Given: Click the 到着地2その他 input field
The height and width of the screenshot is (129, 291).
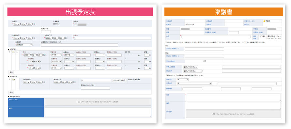Looking at the screenshot, I should (x=114, y=61).
